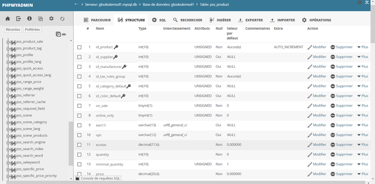Open the SQL documentation copy icon

40,19
